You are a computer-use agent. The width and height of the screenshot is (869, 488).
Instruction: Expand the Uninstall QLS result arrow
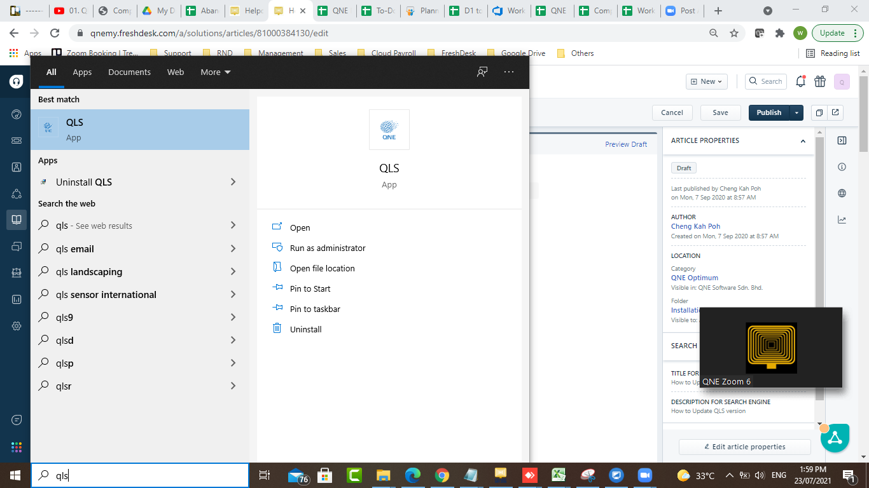tap(233, 182)
